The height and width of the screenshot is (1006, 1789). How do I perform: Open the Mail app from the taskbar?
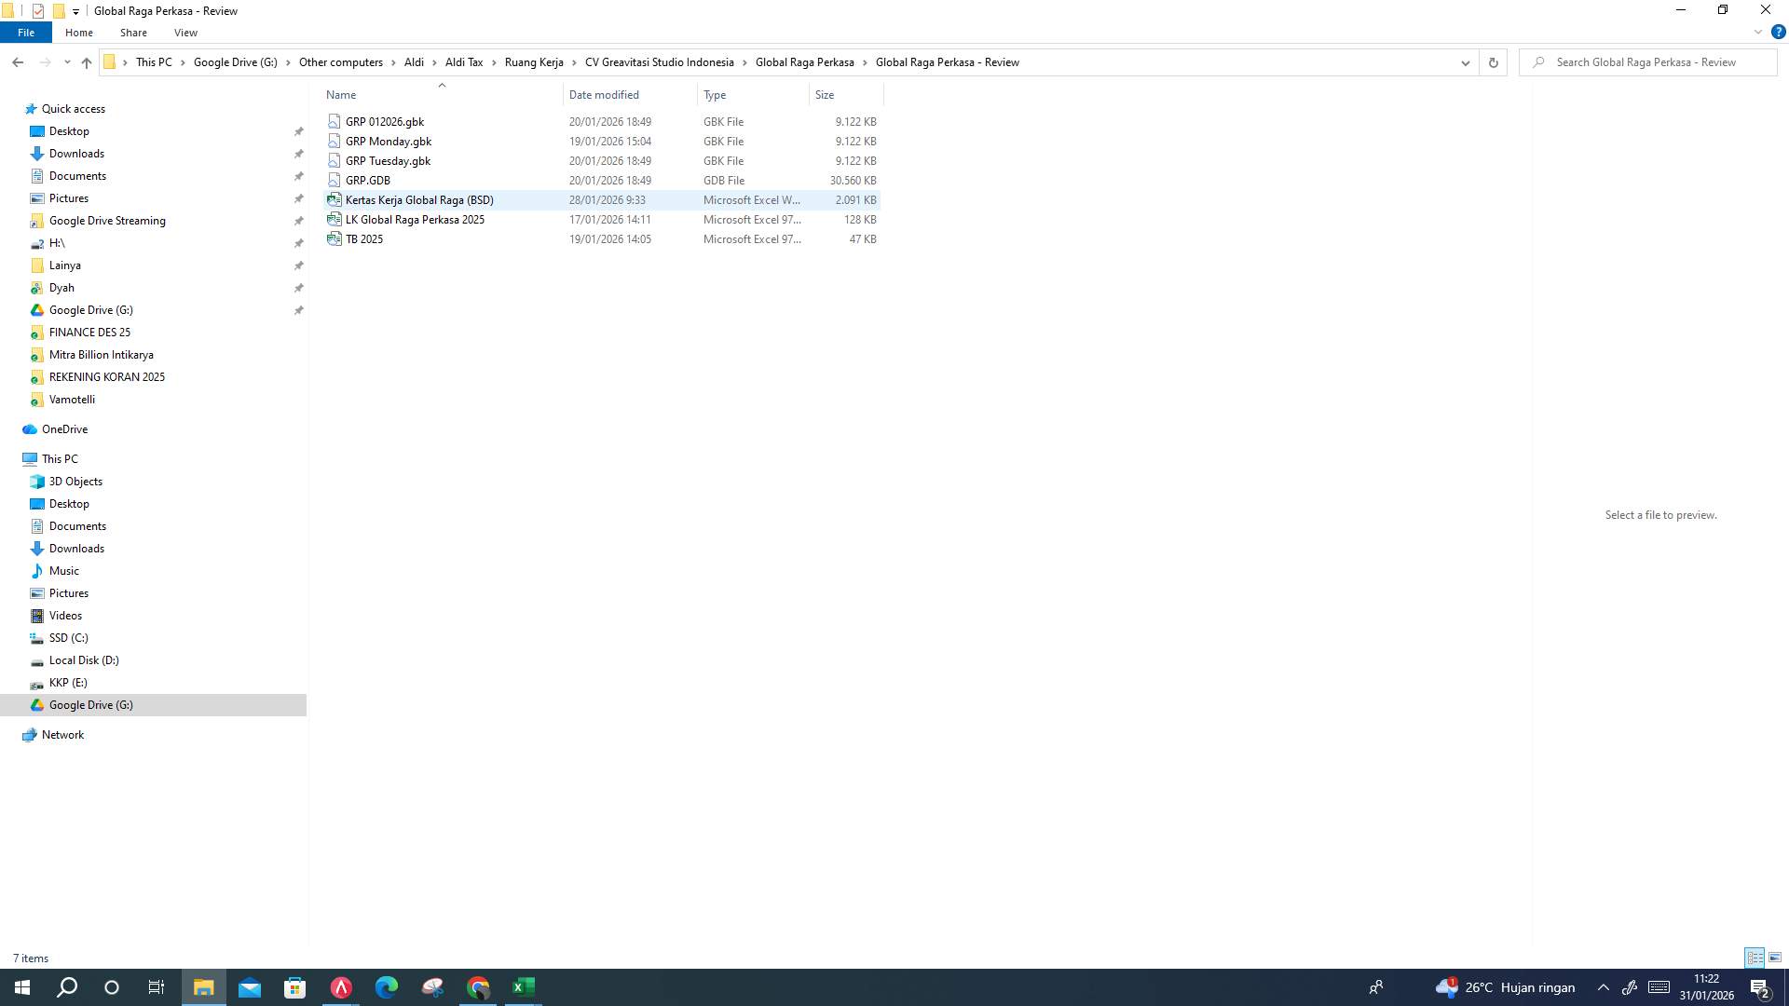249,987
